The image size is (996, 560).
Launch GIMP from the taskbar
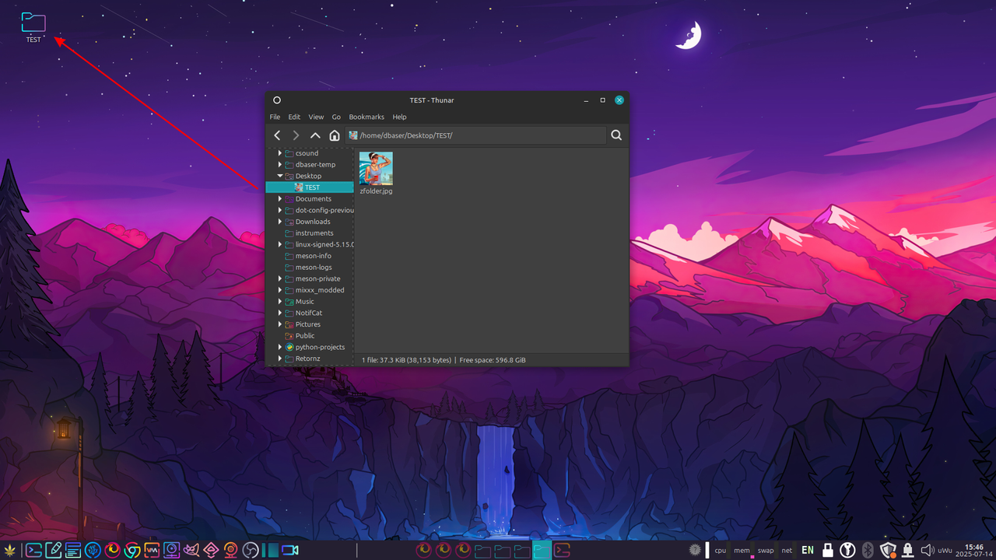(191, 550)
